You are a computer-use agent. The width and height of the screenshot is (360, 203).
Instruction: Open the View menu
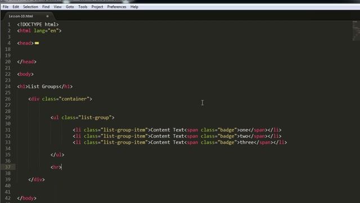(57, 7)
